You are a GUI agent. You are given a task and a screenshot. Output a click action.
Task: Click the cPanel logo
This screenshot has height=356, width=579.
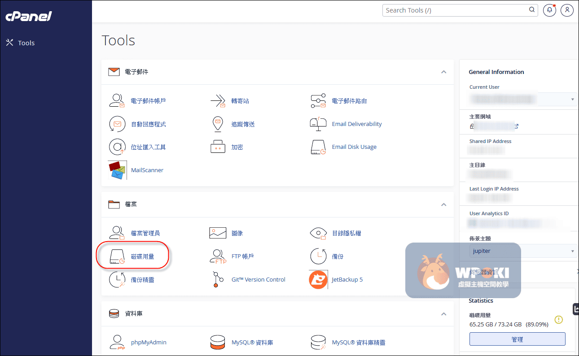coord(29,17)
